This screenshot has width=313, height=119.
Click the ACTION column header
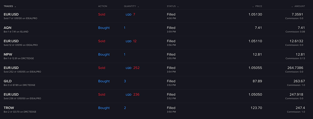103,6
